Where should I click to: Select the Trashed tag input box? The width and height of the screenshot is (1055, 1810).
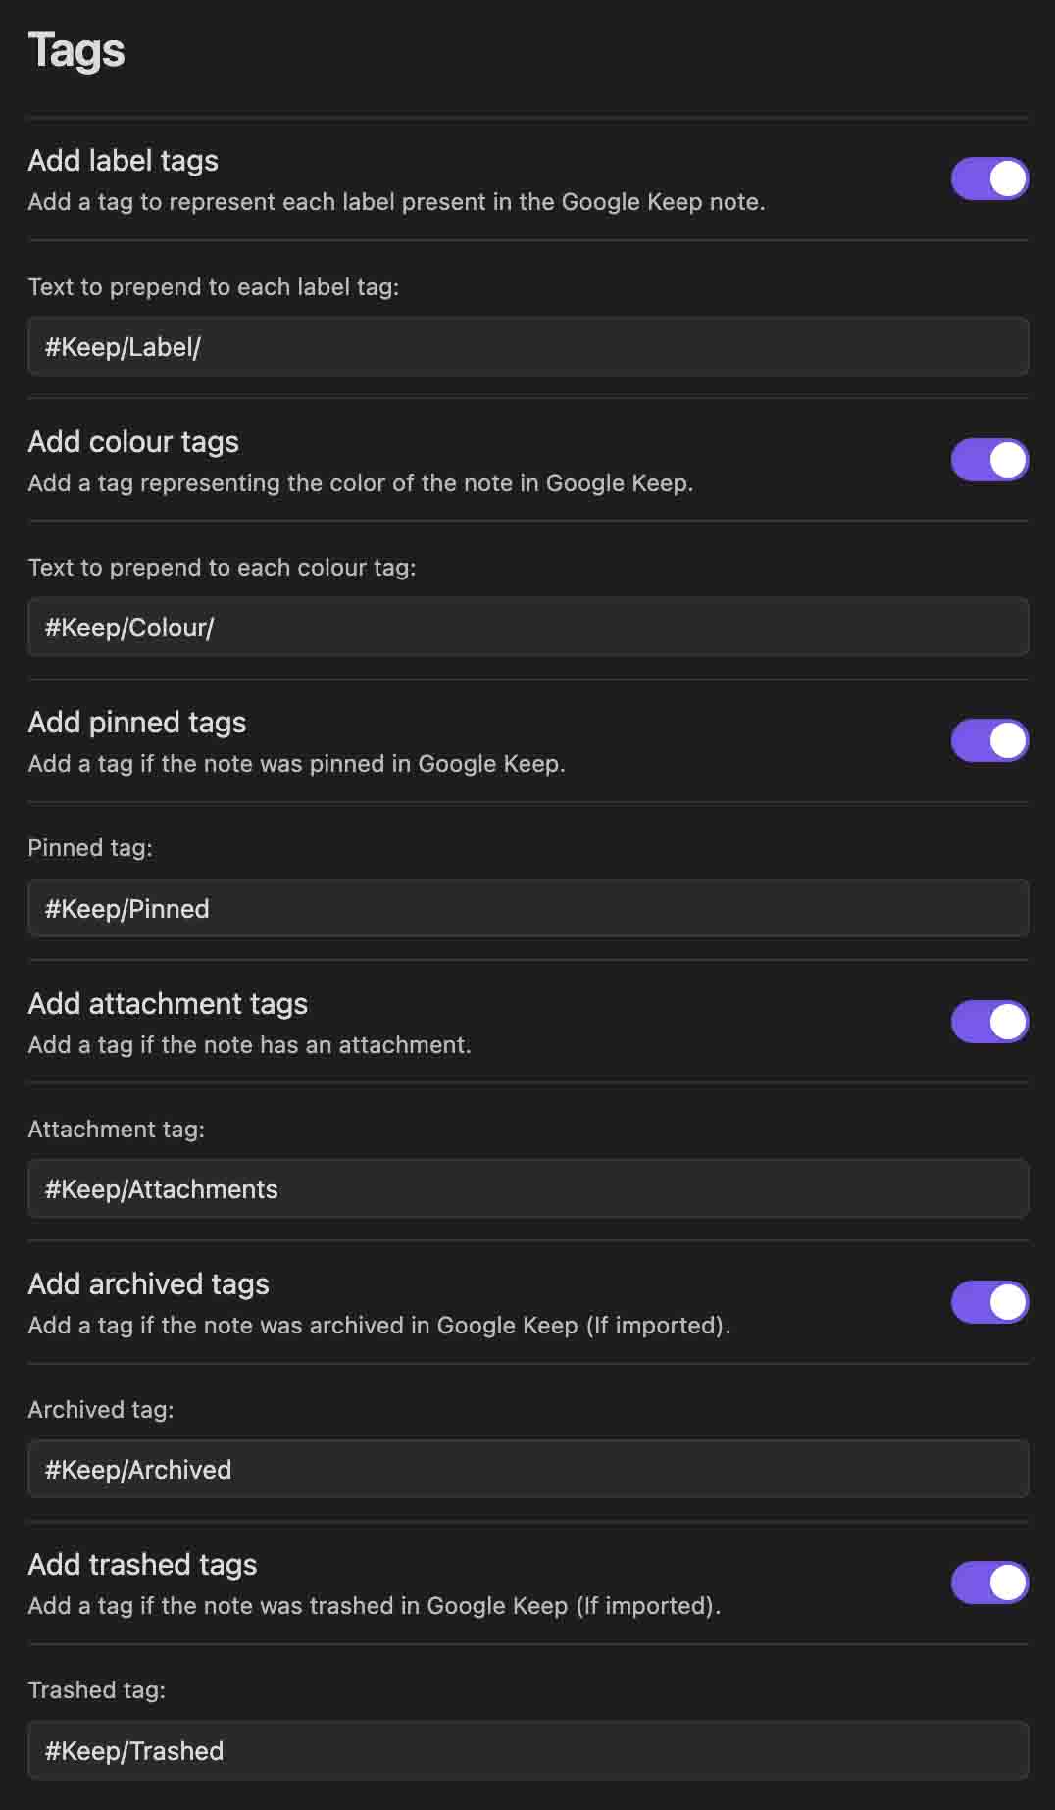point(527,1750)
